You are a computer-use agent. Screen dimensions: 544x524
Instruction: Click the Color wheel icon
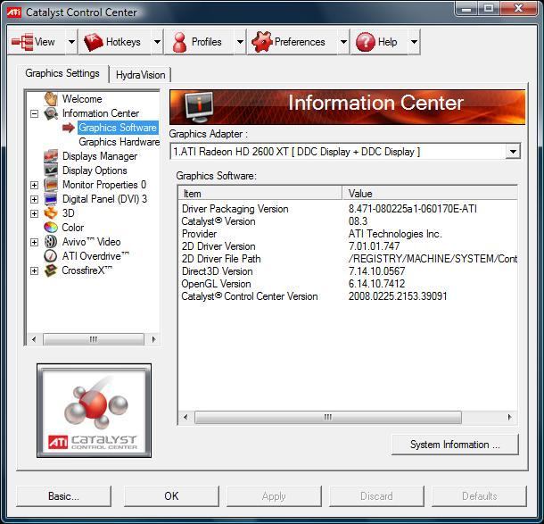click(51, 228)
